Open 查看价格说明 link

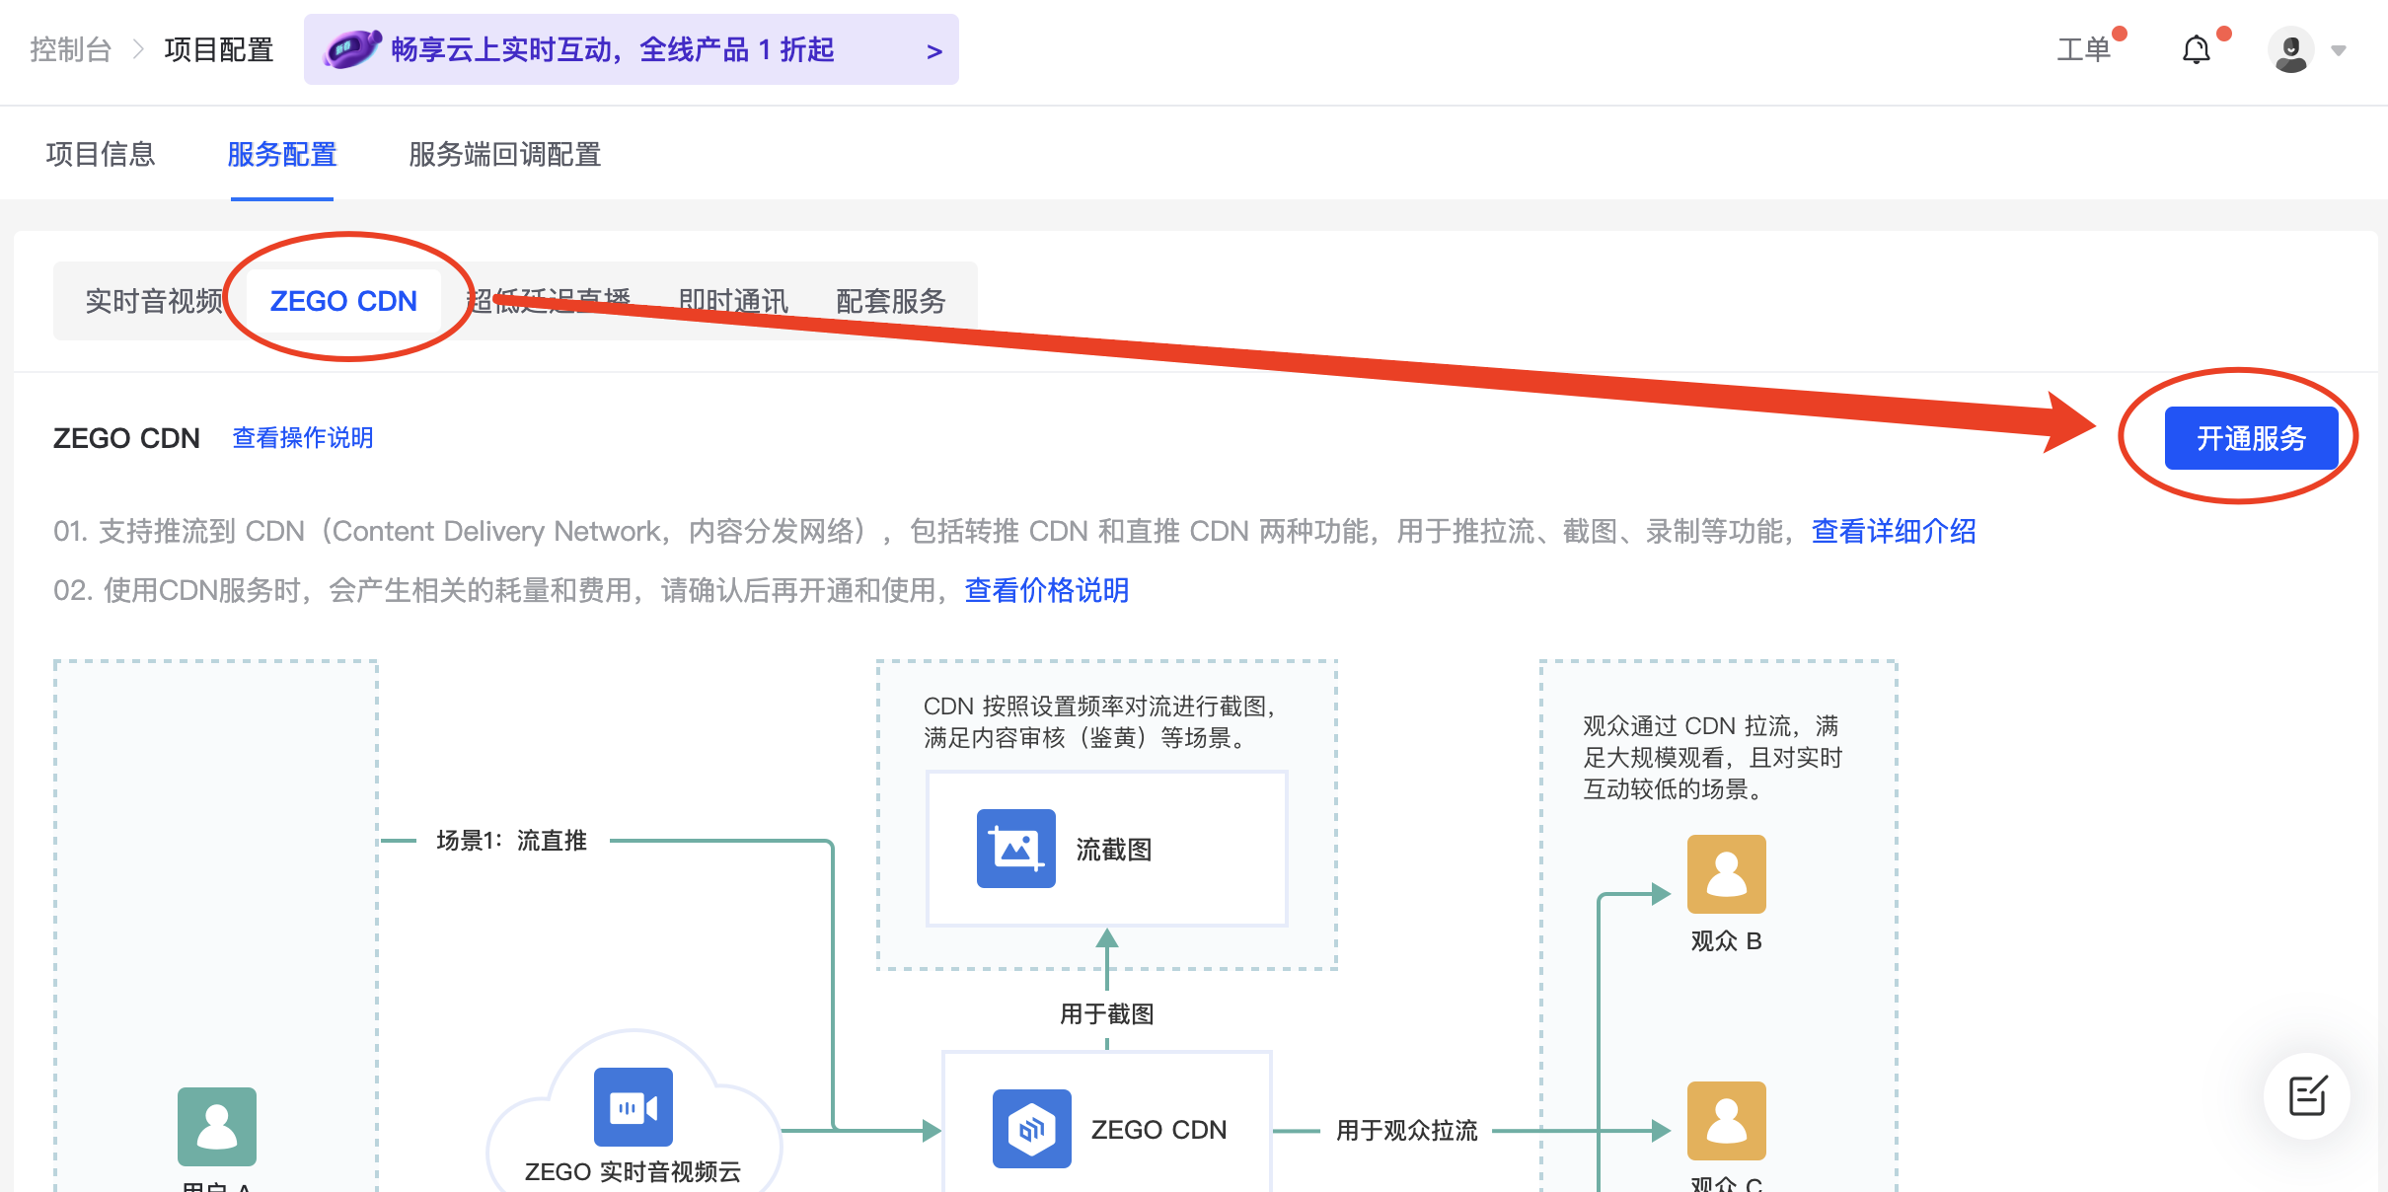(1046, 590)
